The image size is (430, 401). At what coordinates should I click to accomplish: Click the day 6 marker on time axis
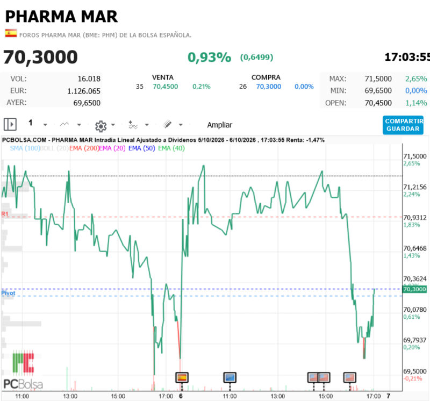pyautogui.click(x=181, y=396)
